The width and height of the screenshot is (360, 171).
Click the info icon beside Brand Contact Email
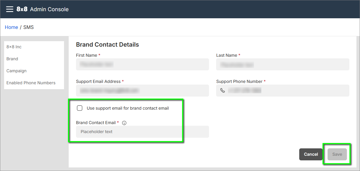coord(124,123)
